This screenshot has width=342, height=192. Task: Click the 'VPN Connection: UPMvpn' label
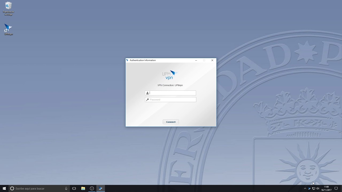click(x=170, y=85)
